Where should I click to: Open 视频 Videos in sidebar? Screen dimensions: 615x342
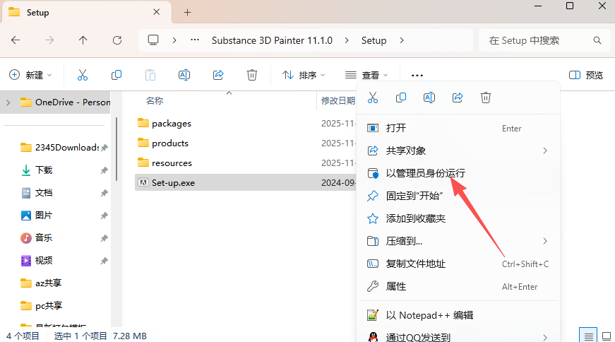44,260
